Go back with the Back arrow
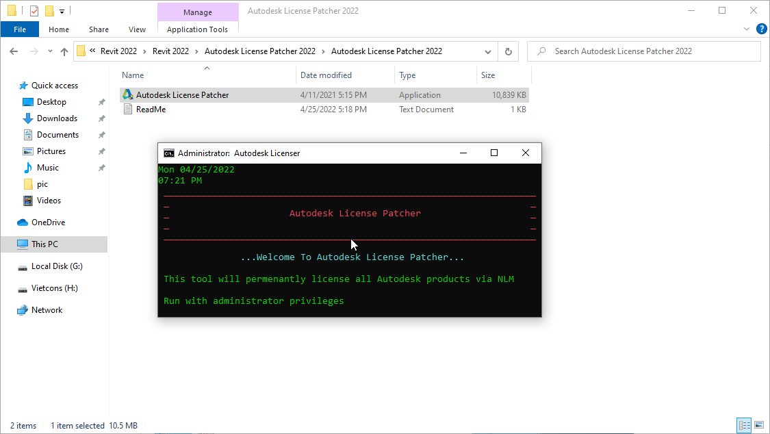 tap(14, 51)
